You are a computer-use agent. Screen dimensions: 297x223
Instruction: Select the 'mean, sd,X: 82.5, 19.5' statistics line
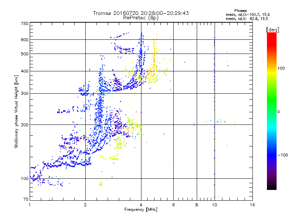click(247, 19)
